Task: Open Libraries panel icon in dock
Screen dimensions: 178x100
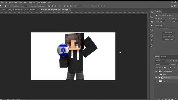Action: point(152,36)
